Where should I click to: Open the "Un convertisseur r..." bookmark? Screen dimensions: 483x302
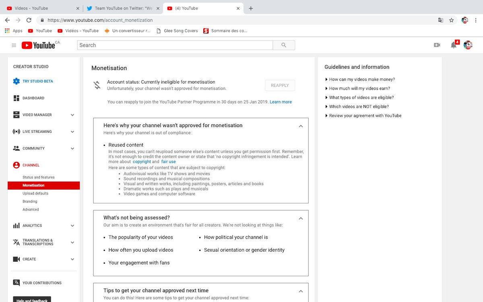pyautogui.click(x=127, y=31)
